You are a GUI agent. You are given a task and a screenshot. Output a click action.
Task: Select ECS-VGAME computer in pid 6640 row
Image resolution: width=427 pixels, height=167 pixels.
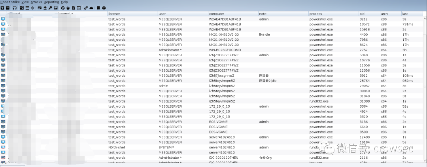(x=218, y=127)
